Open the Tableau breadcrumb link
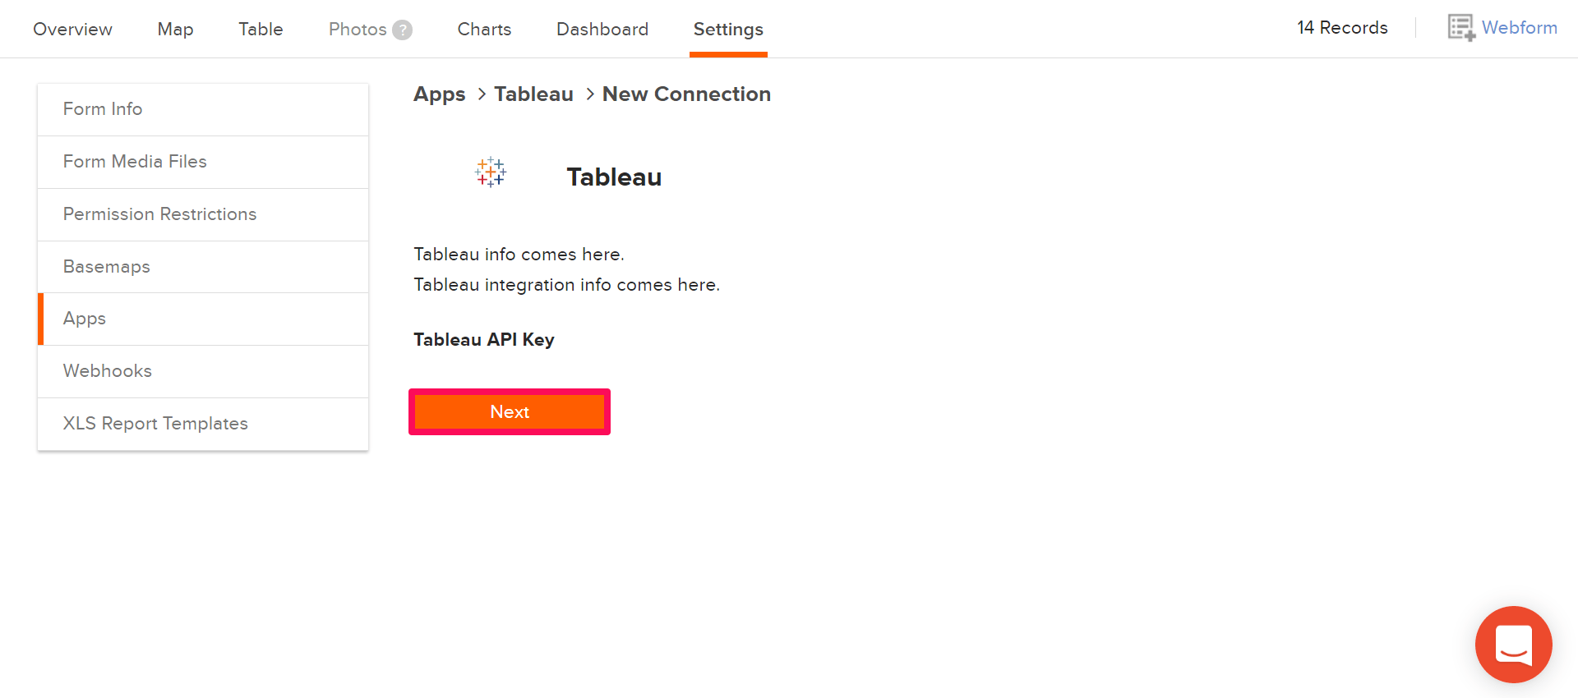Image resolution: width=1578 pixels, height=698 pixels. pyautogui.click(x=533, y=94)
